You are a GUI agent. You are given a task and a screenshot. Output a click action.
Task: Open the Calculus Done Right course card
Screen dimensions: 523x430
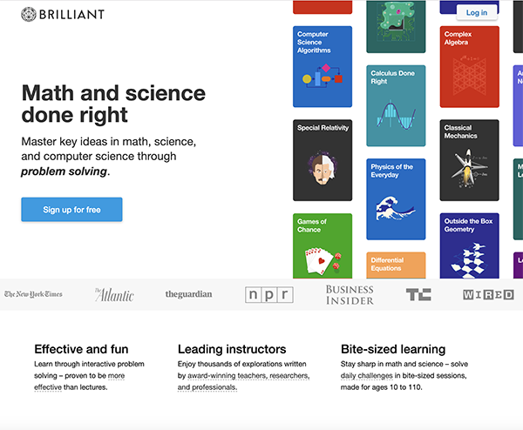tap(396, 105)
